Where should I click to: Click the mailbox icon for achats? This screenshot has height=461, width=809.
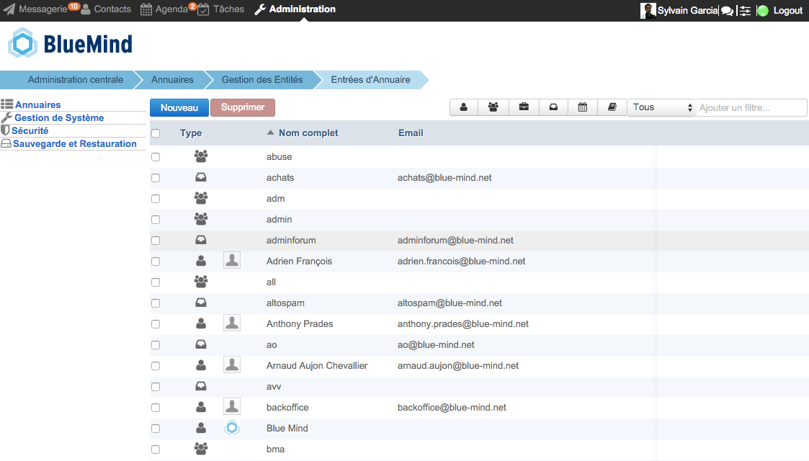tap(201, 177)
